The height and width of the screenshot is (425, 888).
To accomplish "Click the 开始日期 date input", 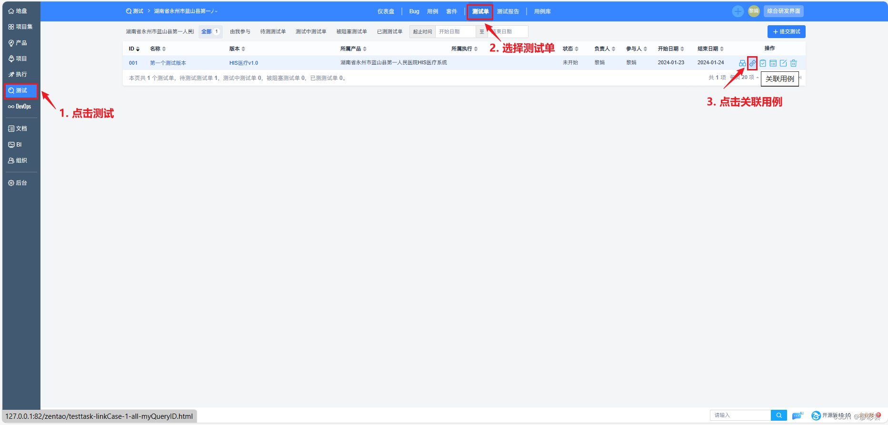I will pos(456,31).
